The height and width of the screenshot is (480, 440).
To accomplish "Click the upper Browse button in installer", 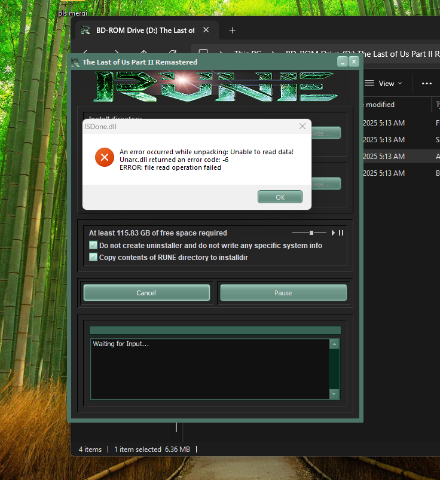I will click(325, 133).
